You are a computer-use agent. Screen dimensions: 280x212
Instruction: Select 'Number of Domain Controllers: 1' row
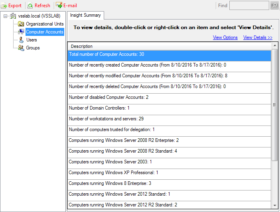[x=169, y=110]
